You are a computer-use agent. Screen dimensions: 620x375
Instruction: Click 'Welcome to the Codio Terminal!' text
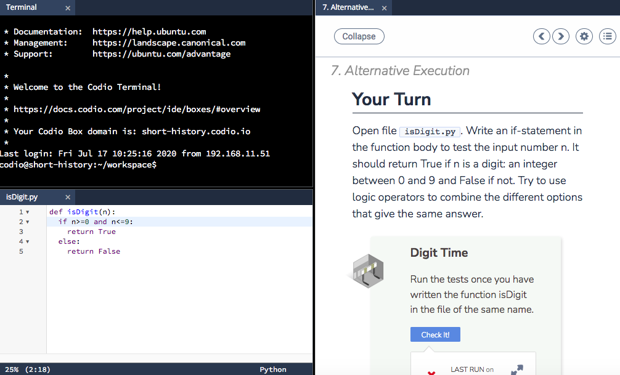88,87
